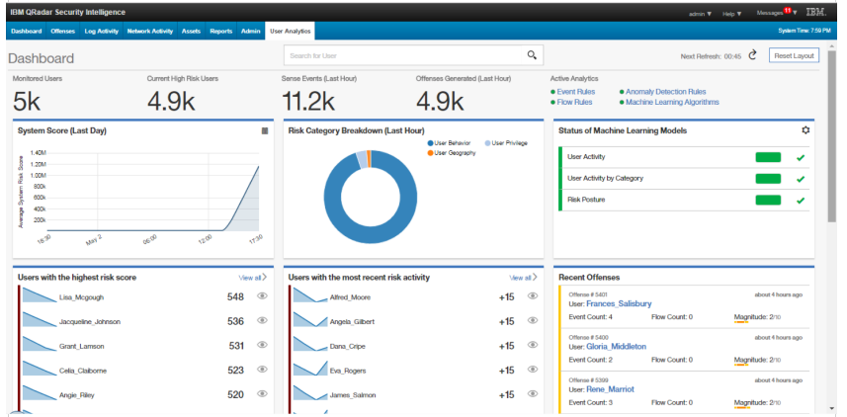
Task: Click User Activity by Category progress bar
Action: point(768,179)
